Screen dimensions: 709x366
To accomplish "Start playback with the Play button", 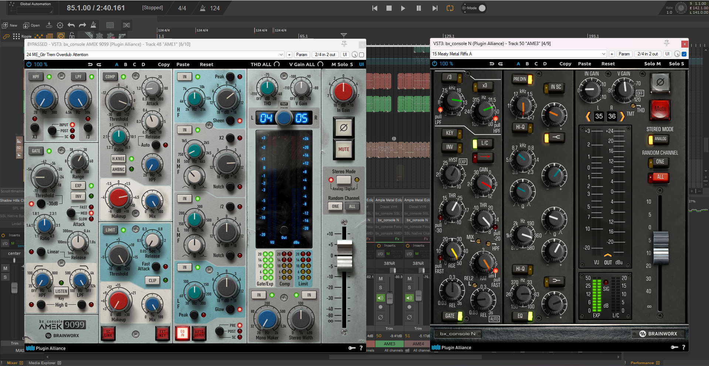I will pyautogui.click(x=403, y=8).
